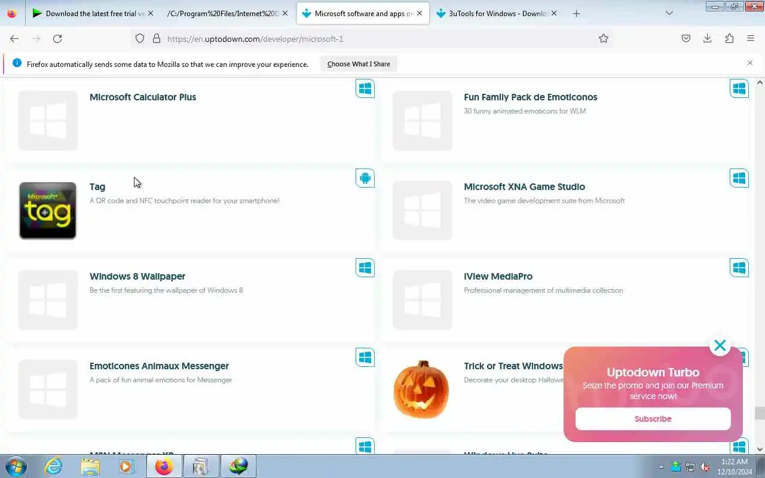The width and height of the screenshot is (765, 478).
Task: Open iView MediaPro link
Action: pos(498,276)
